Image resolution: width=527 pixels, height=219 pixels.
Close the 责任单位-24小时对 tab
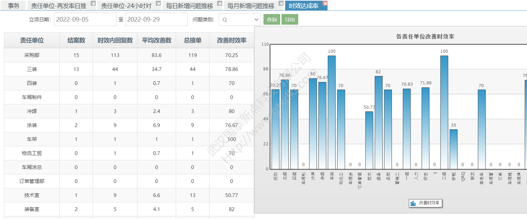tap(158, 3)
